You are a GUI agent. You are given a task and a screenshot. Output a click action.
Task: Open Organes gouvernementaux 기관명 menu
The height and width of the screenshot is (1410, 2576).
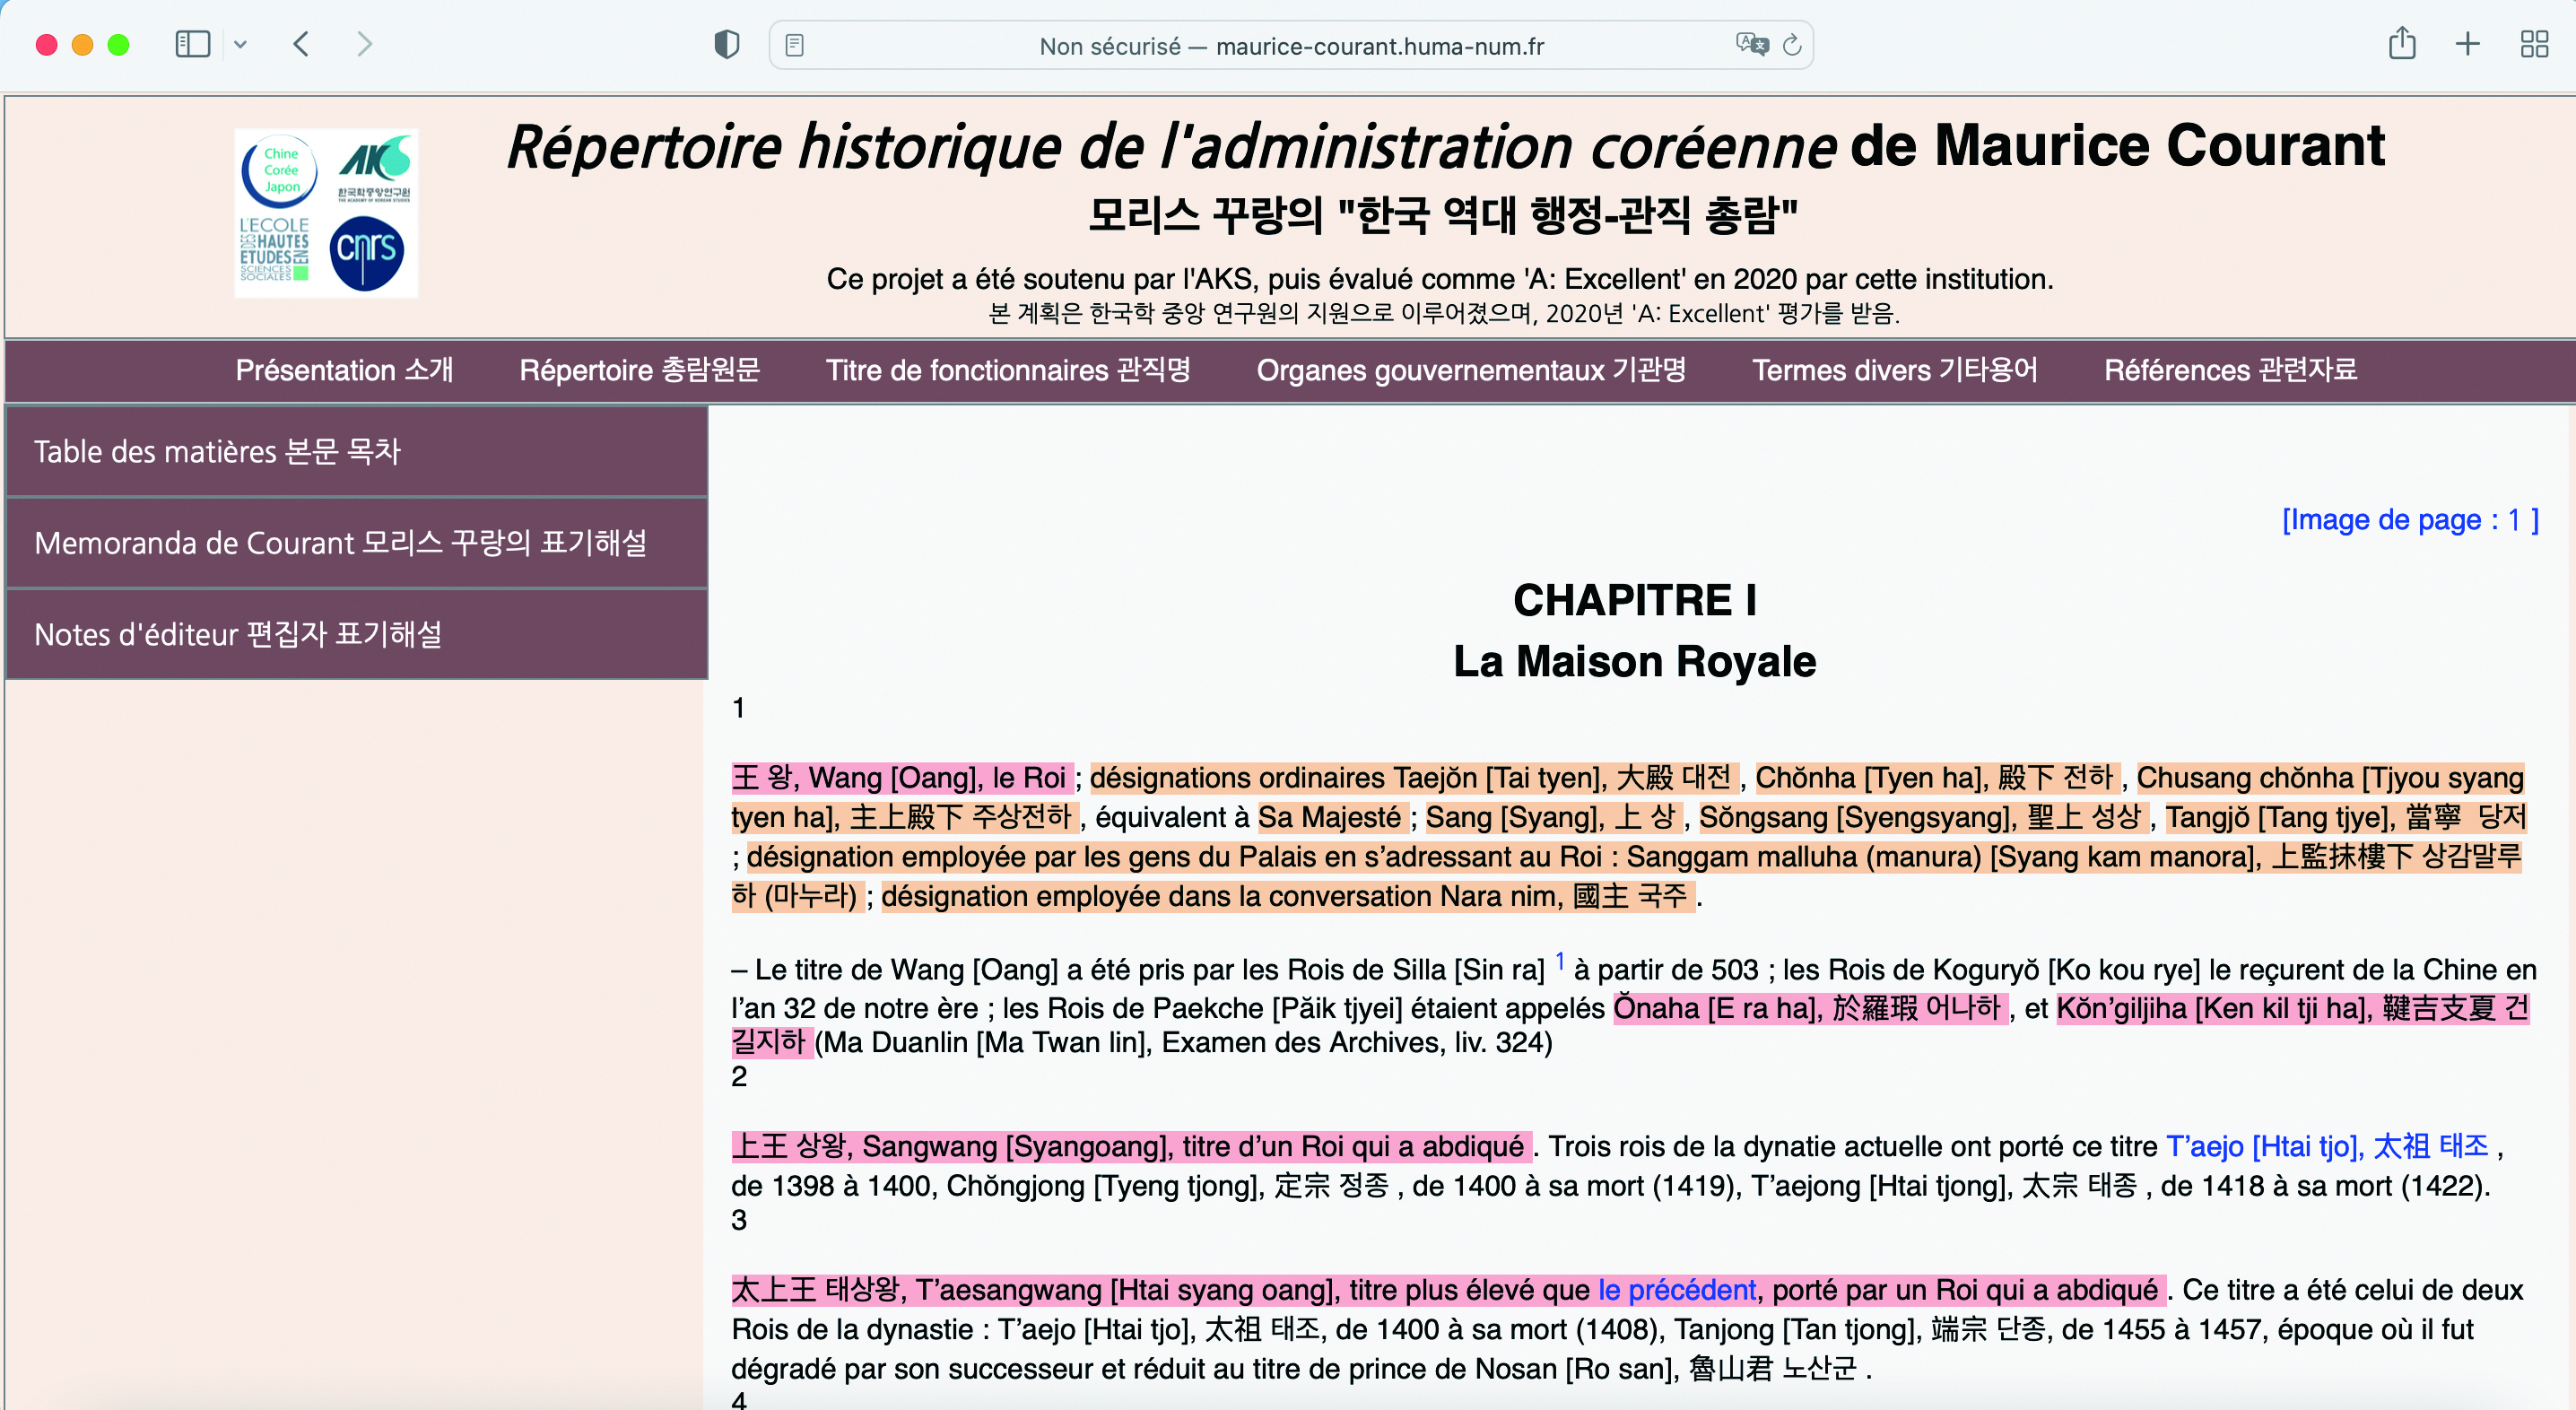pyautogui.click(x=1471, y=370)
